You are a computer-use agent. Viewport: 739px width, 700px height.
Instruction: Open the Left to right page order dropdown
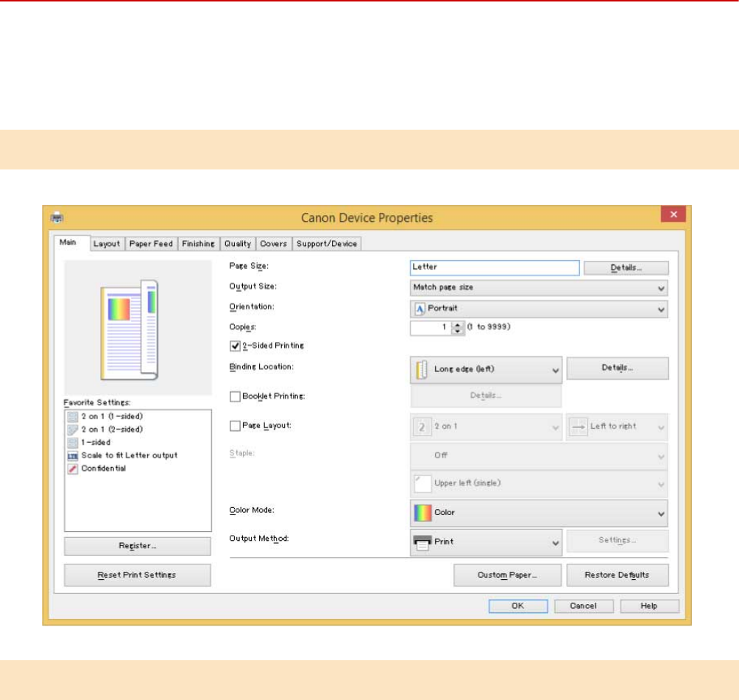(x=617, y=427)
